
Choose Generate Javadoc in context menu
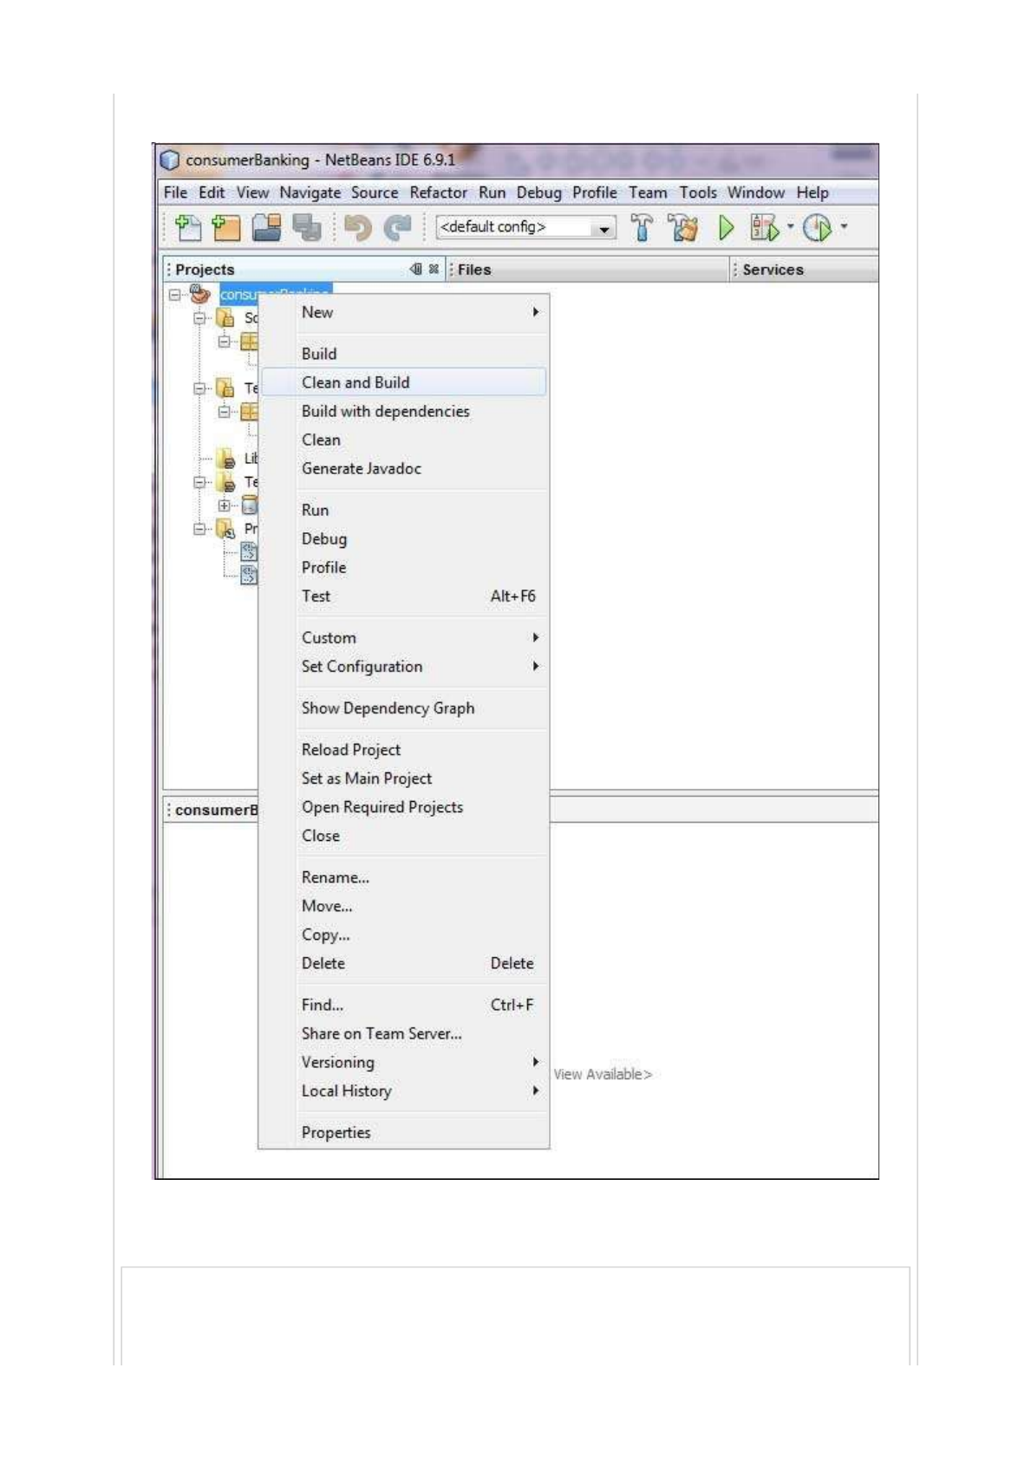click(x=404, y=468)
